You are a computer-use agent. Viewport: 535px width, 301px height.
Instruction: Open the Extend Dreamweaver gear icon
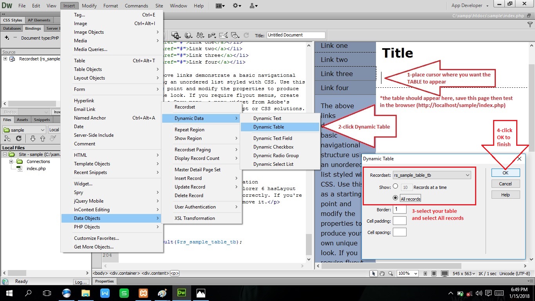pos(237,5)
